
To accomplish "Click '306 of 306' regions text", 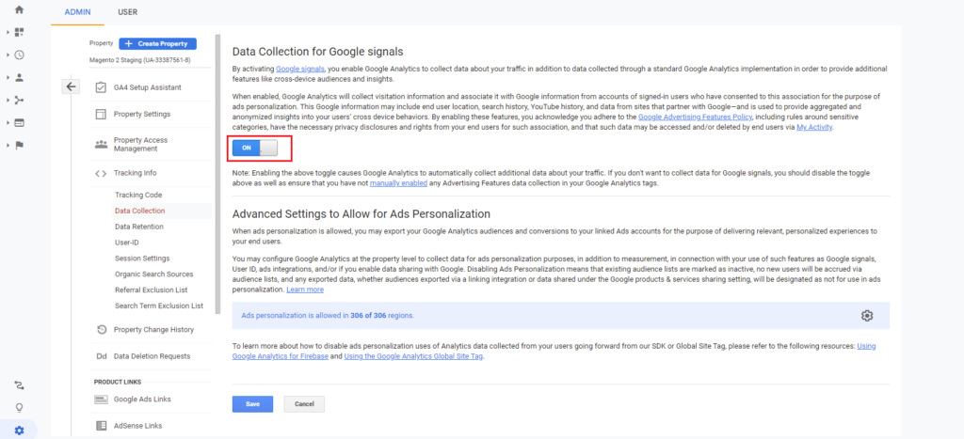I will tap(369, 316).
